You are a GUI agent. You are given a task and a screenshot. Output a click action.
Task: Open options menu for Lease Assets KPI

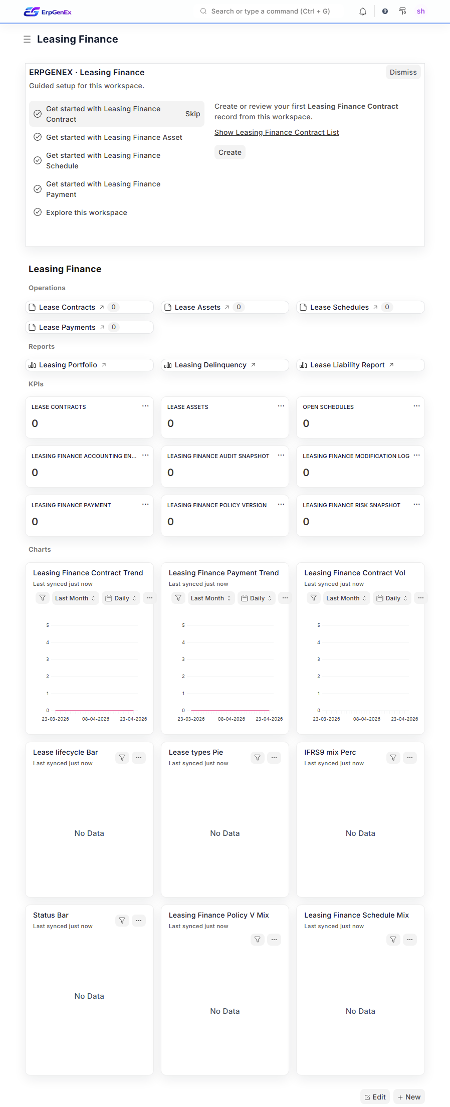[x=281, y=406]
